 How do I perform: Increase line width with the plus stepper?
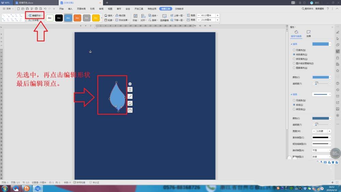pyautogui.click(x=329, y=131)
